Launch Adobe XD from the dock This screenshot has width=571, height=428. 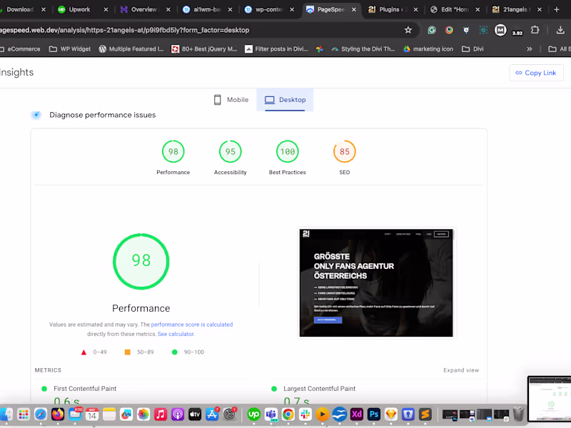pyautogui.click(x=356, y=414)
